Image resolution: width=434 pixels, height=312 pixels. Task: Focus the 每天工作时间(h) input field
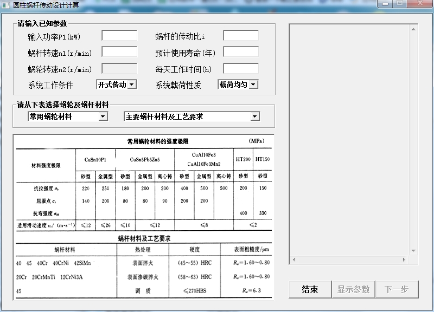240,69
